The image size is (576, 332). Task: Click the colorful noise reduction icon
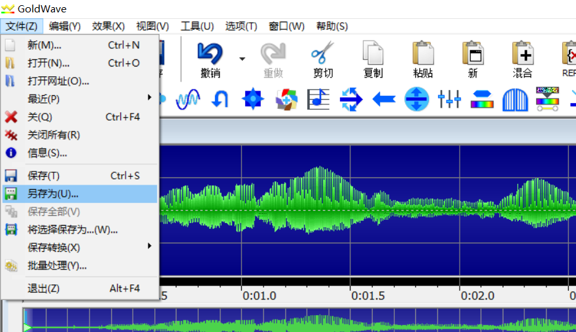[x=547, y=99]
